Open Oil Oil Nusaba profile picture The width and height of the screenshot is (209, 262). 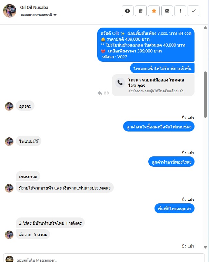click(10, 11)
